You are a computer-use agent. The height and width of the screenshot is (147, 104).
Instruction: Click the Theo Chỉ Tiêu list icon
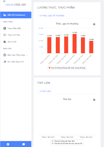click(x=5, y=35)
